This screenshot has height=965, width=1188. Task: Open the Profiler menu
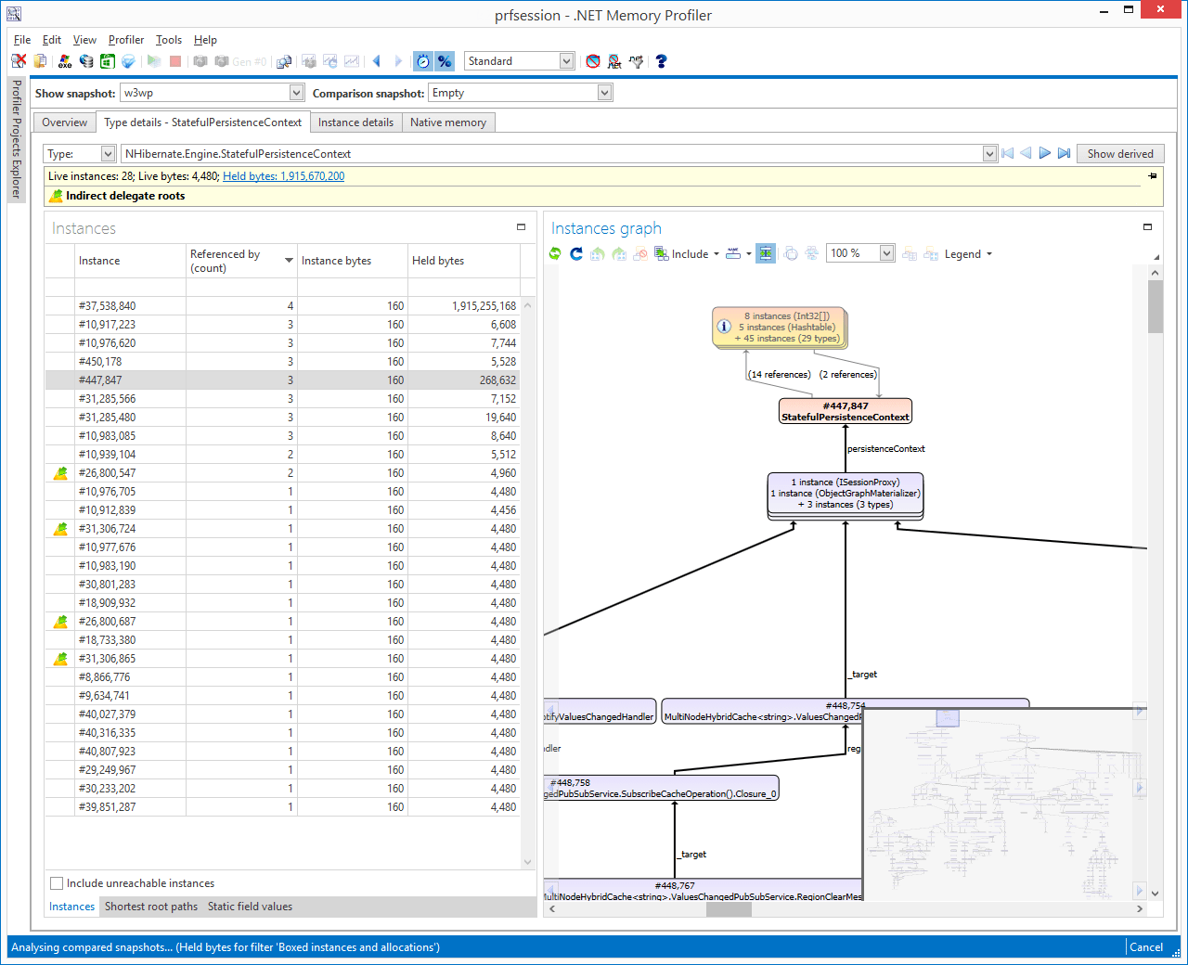[125, 40]
